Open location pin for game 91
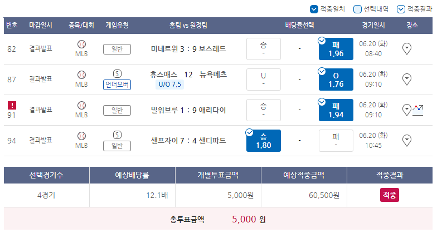This screenshot has width=437, height=238. [x=407, y=110]
